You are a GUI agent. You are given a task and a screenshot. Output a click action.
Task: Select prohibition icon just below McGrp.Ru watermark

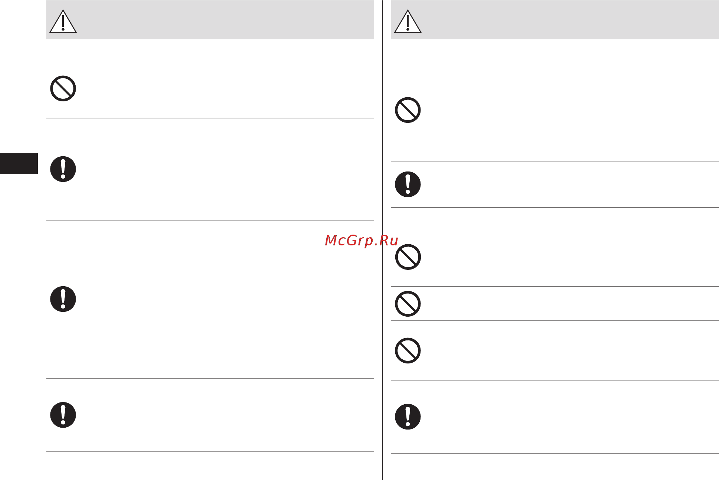click(x=408, y=257)
